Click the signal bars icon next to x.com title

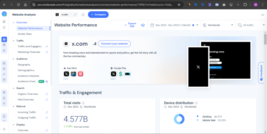pos(95,44)
